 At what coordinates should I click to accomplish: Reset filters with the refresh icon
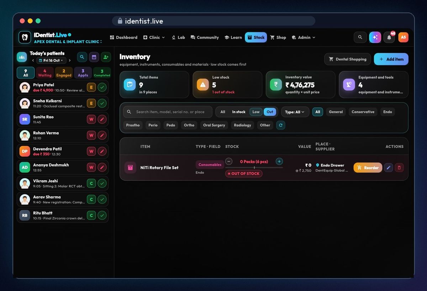(281, 125)
